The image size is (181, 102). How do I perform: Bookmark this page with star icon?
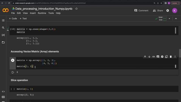[x=161, y=3]
